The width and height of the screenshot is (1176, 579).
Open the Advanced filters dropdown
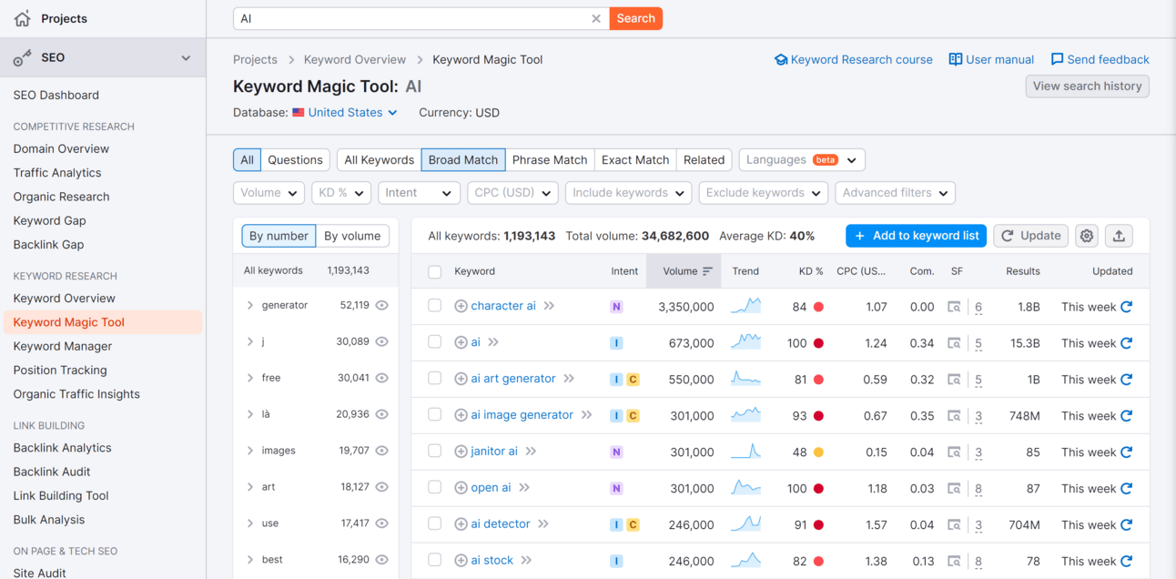click(896, 193)
